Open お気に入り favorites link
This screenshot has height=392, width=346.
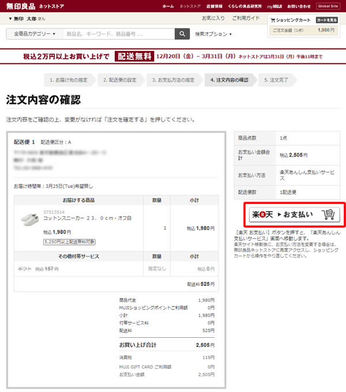(213, 19)
